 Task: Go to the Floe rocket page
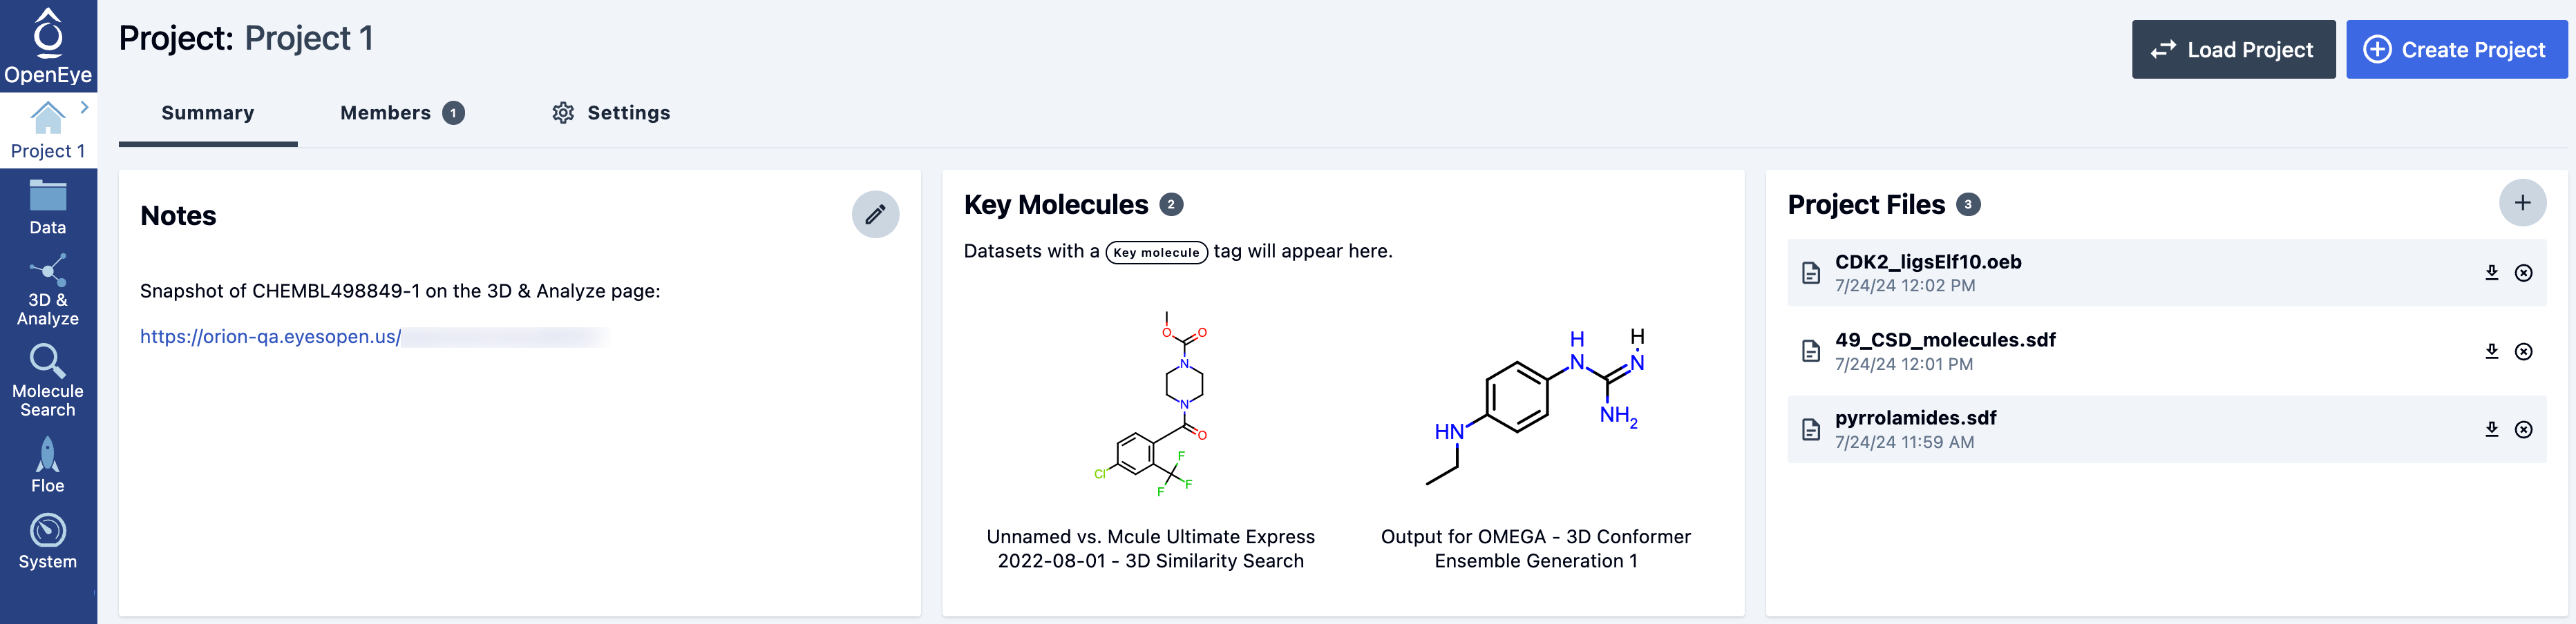48,465
